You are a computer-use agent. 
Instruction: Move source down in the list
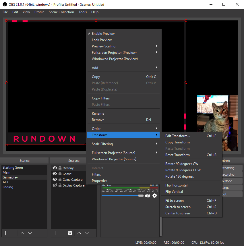87,233
